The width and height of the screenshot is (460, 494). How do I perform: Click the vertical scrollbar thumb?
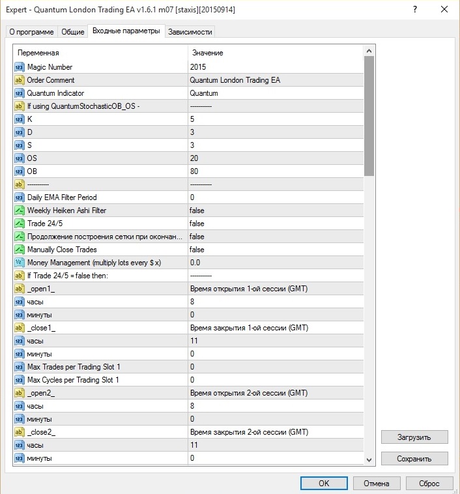click(369, 116)
